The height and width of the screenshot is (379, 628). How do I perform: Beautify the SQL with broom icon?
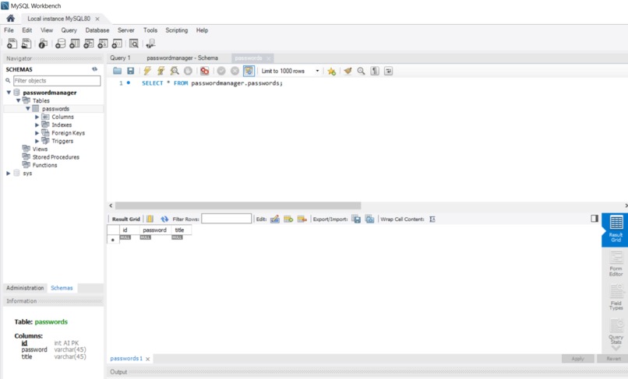tap(348, 71)
